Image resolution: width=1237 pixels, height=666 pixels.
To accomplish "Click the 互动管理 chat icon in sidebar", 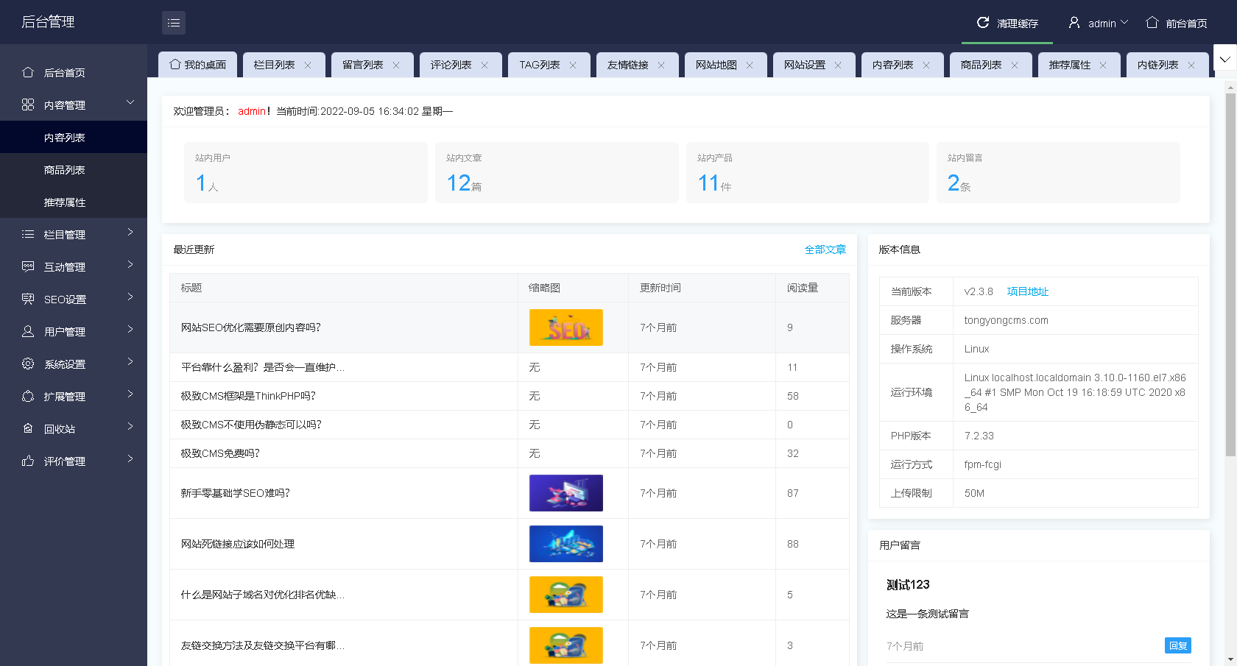I will tap(28, 266).
